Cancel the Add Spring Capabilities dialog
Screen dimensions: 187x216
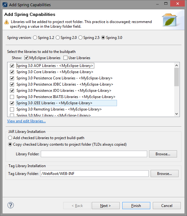pos(167,205)
